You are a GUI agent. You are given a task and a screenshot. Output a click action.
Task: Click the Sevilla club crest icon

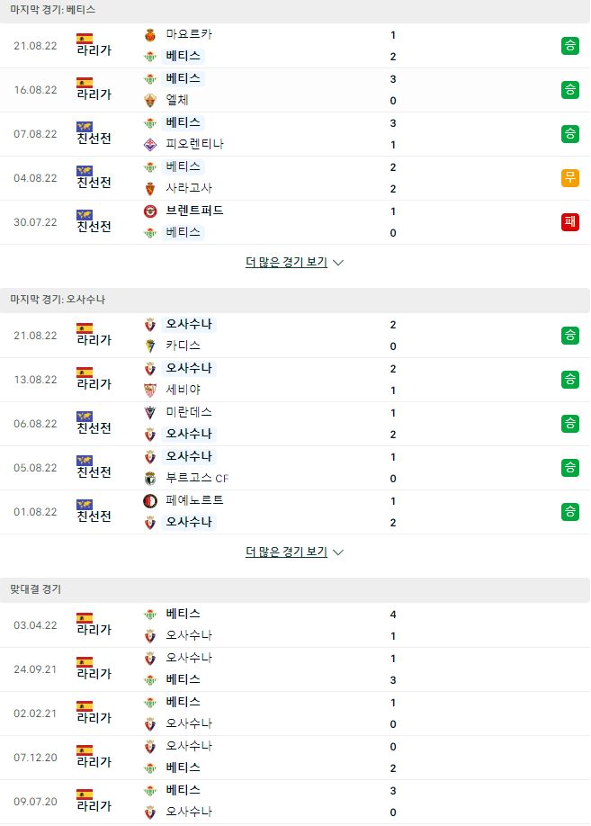click(150, 391)
